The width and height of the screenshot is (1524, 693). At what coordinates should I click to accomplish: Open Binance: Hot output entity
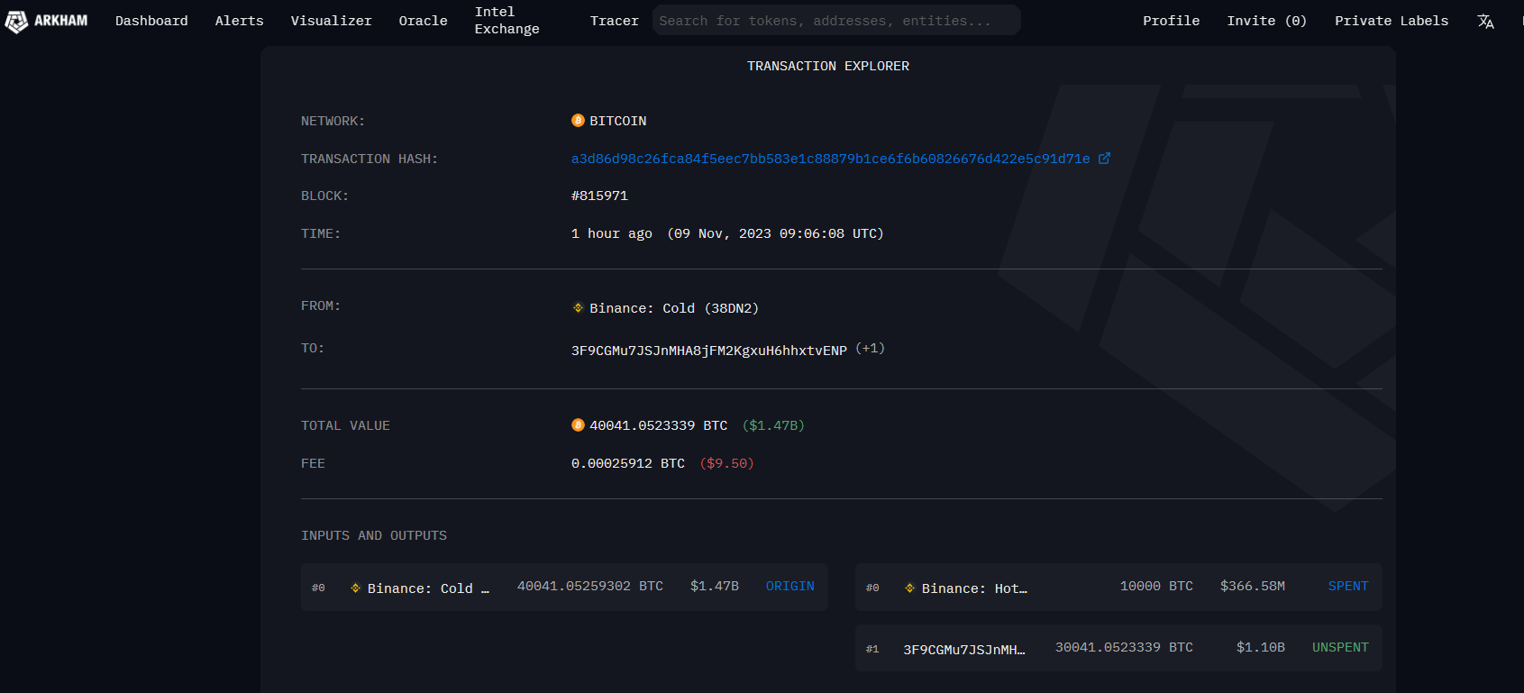point(974,588)
